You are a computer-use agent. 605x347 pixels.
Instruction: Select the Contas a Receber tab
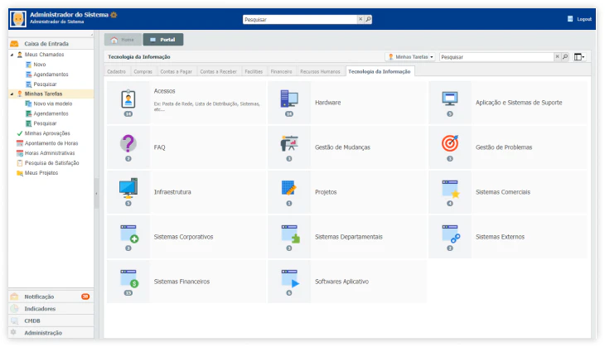tap(219, 72)
